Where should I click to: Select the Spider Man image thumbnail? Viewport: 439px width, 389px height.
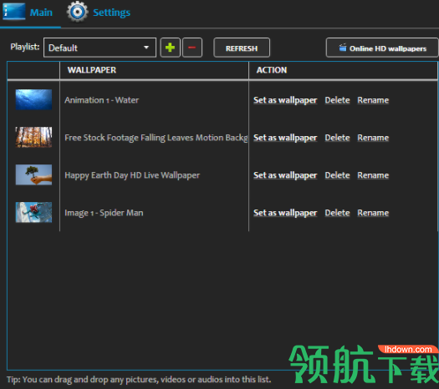33,212
